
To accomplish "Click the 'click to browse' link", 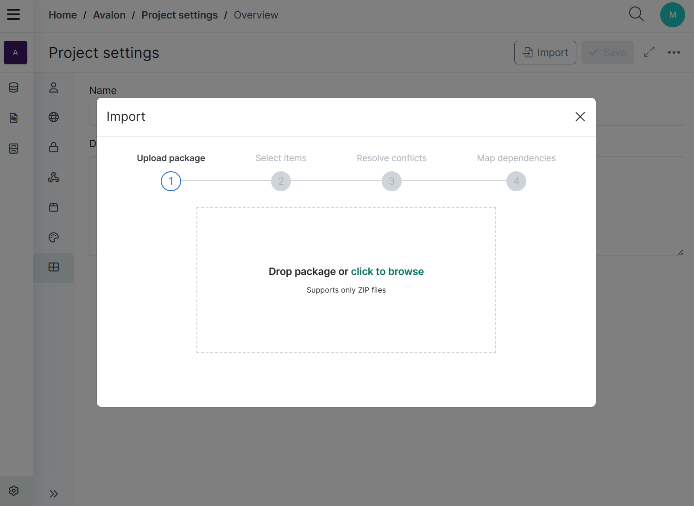I will (387, 272).
